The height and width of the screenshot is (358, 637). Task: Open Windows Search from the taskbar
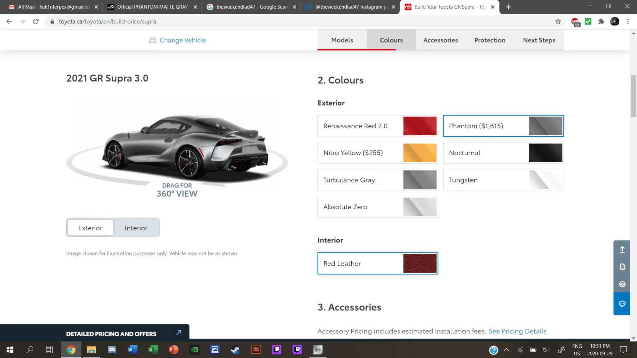point(30,350)
